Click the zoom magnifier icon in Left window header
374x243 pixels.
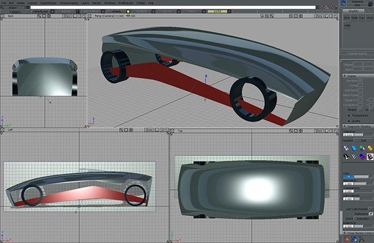[x=121, y=130]
